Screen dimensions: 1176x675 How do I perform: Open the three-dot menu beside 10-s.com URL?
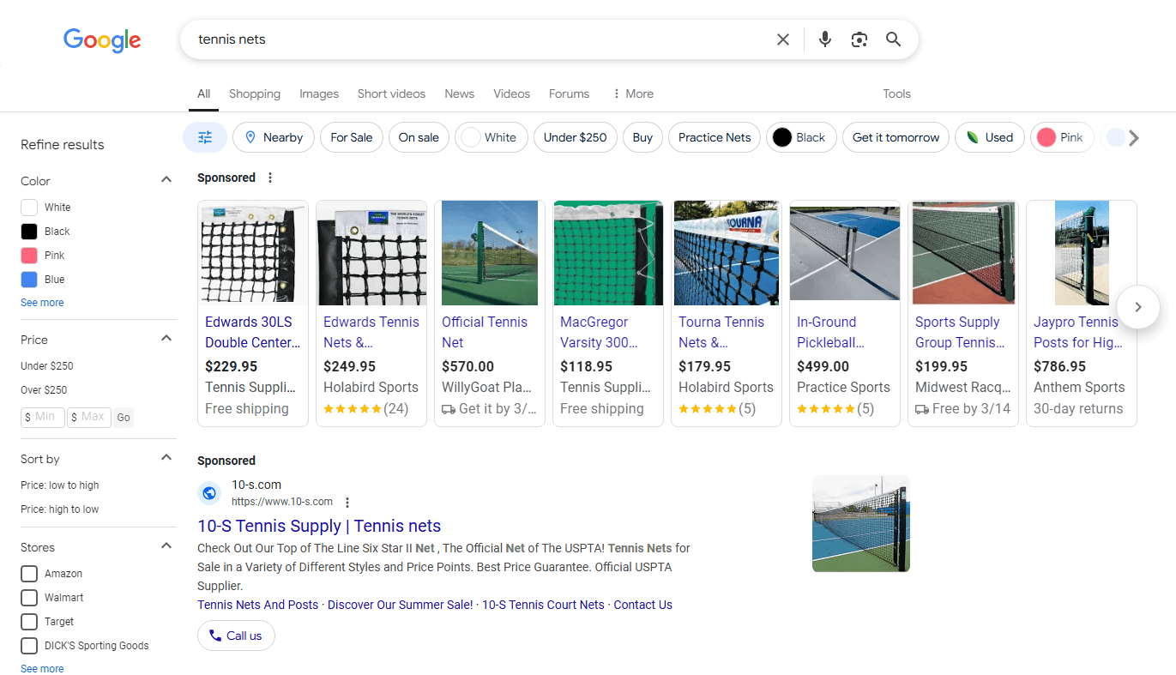[347, 502]
